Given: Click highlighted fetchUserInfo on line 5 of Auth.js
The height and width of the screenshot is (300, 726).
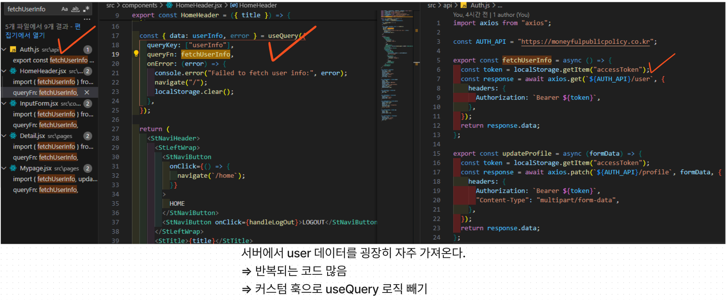Looking at the screenshot, I should pyautogui.click(x=527, y=60).
